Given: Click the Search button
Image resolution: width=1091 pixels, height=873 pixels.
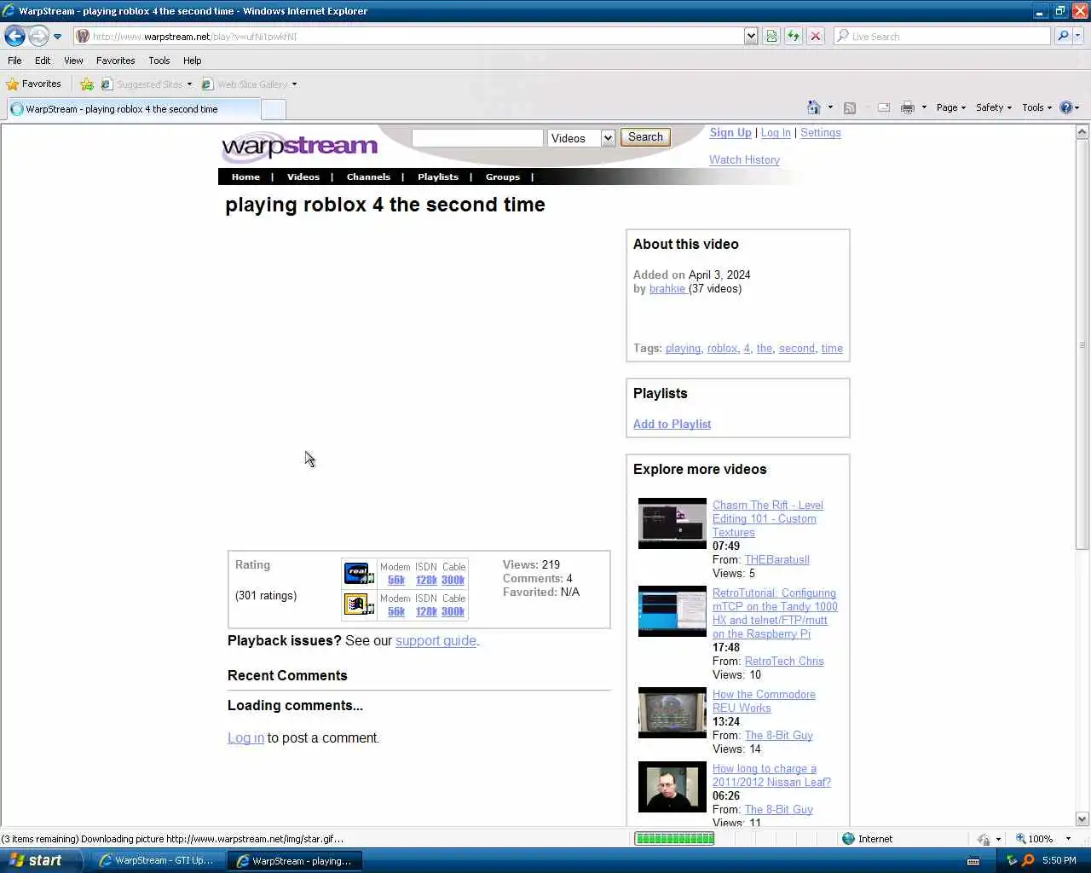Looking at the screenshot, I should click(645, 137).
